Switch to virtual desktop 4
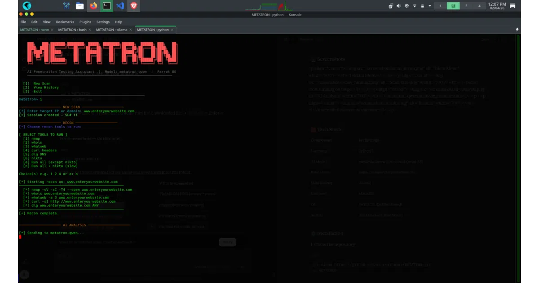This screenshot has width=539, height=283. click(479, 6)
